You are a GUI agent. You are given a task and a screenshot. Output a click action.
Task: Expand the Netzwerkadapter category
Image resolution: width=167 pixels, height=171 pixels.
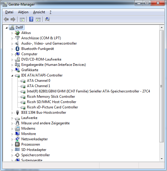[x=12, y=139]
